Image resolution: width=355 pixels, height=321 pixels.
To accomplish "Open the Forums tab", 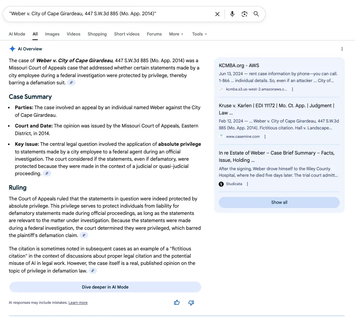I will [154, 34].
